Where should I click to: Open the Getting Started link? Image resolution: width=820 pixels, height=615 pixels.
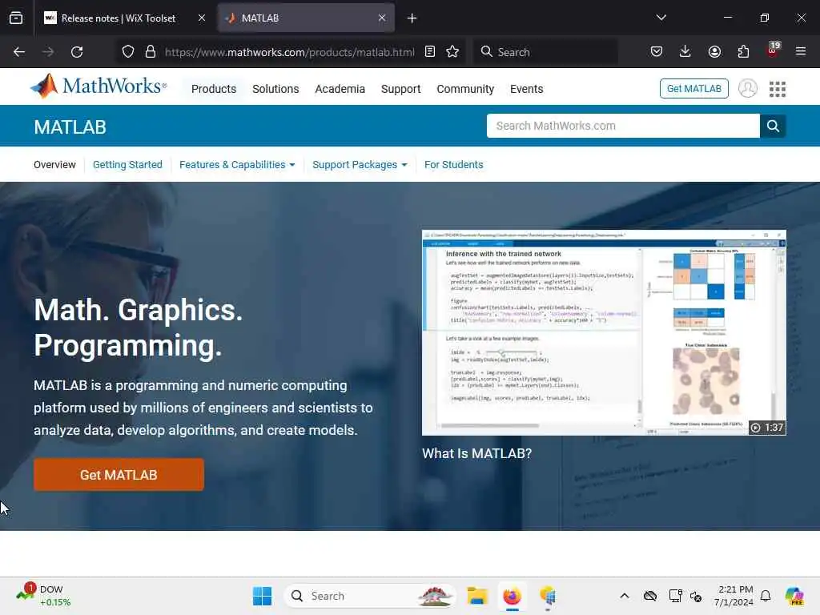click(x=127, y=165)
